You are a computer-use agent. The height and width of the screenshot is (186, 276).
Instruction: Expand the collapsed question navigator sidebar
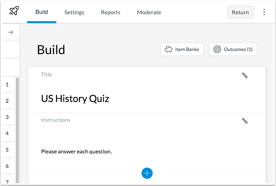[x=10, y=32]
